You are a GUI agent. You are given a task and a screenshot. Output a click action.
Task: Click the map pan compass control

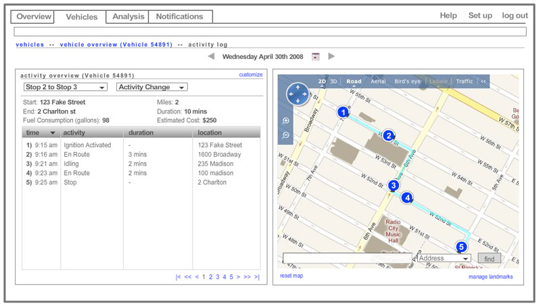click(x=298, y=94)
